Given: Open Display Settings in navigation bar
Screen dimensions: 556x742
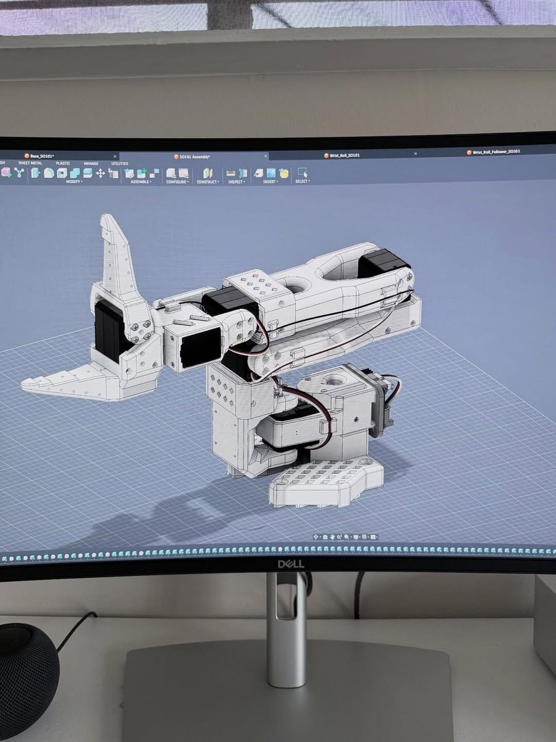Looking at the screenshot, I should (x=355, y=537).
